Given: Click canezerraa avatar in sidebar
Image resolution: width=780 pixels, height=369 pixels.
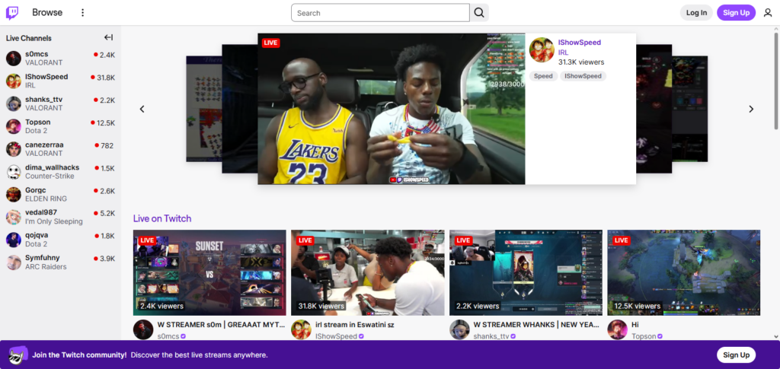Looking at the screenshot, I should [14, 149].
